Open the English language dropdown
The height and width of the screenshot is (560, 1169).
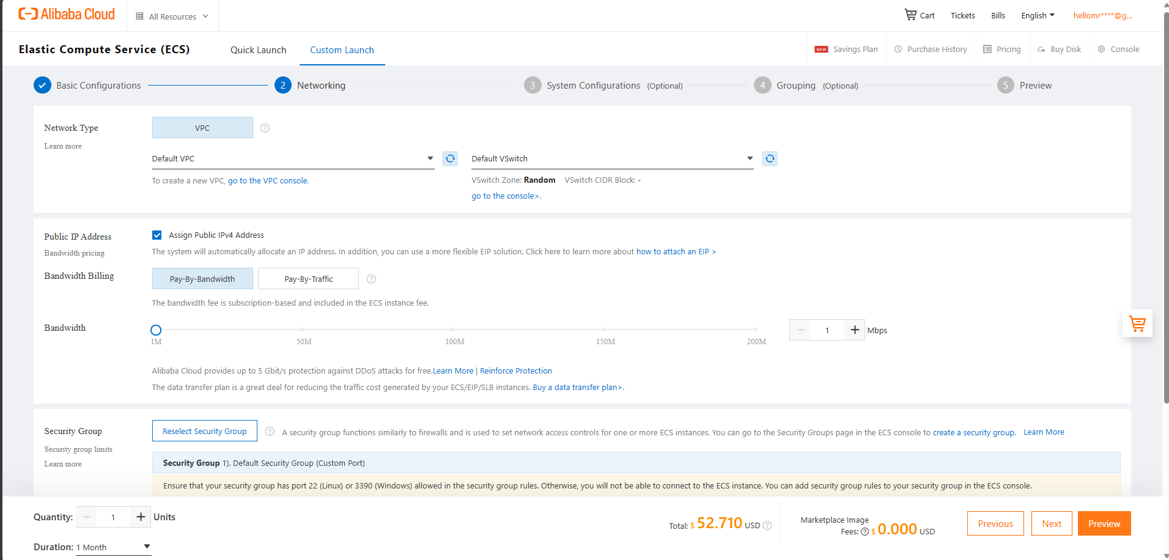coord(1038,16)
